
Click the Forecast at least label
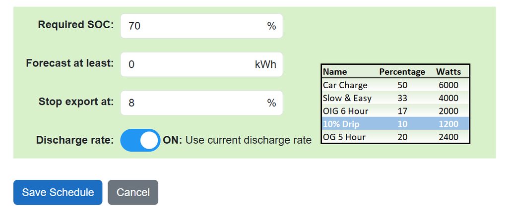[x=70, y=63]
